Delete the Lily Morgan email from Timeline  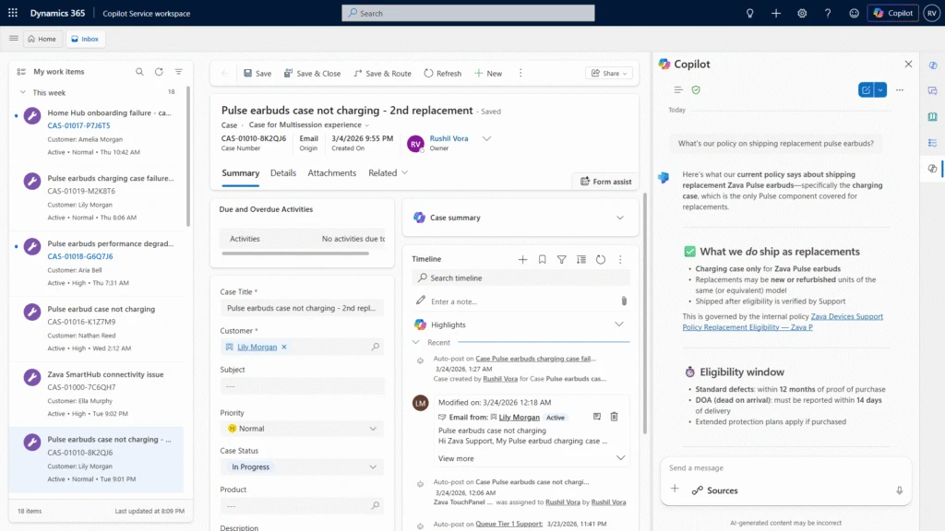click(614, 417)
